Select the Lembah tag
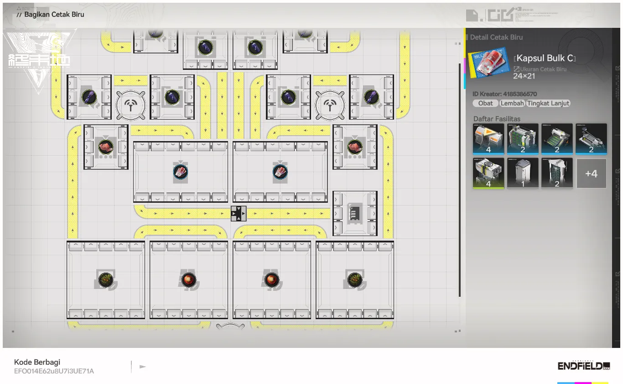Viewport: 623px width, 384px height. [x=512, y=103]
